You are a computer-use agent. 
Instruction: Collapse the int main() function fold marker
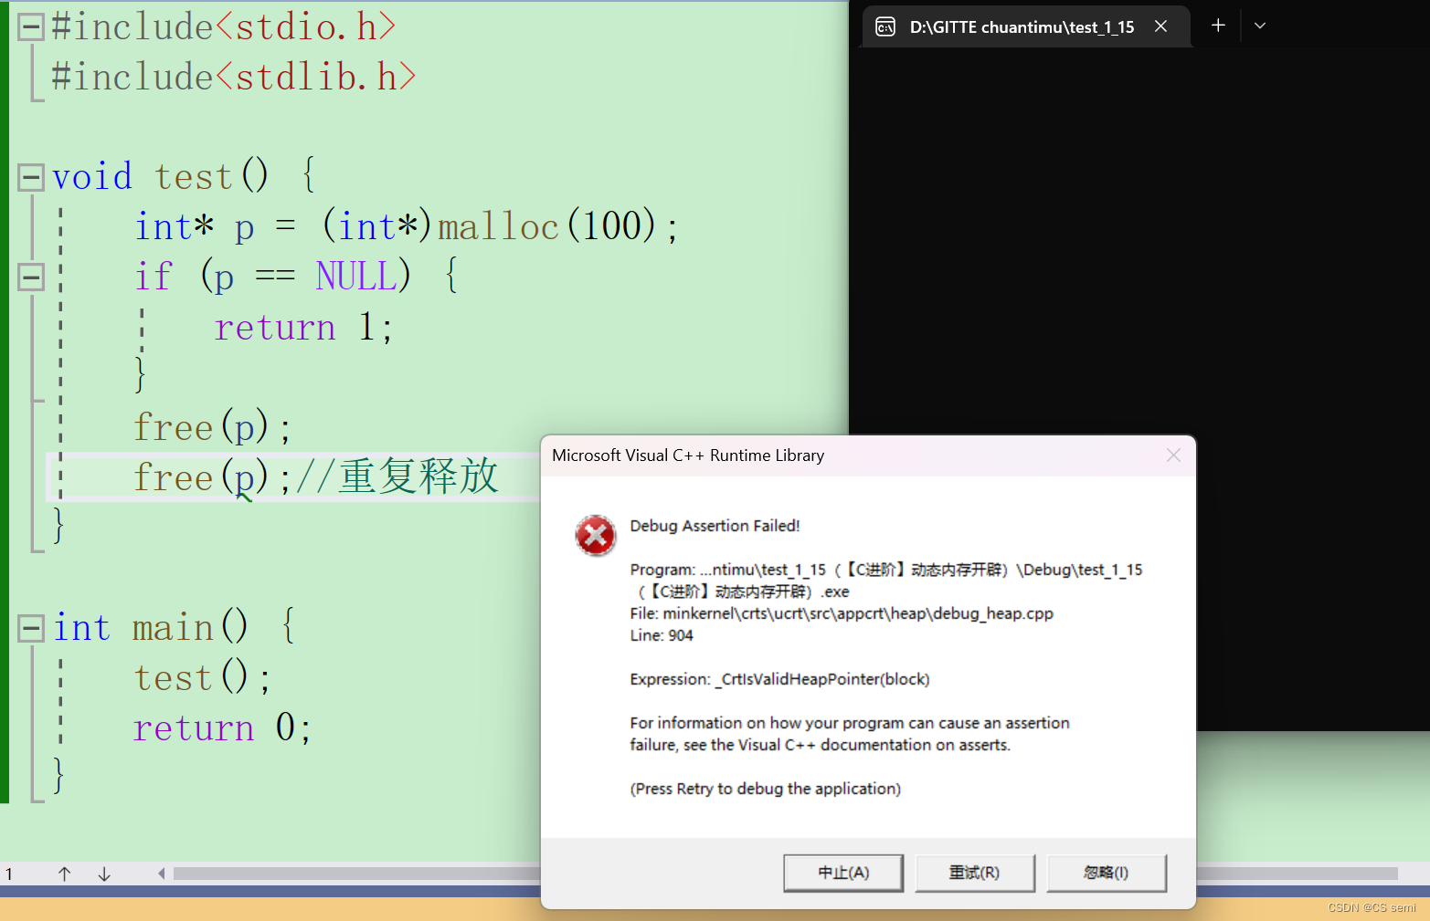[31, 628]
